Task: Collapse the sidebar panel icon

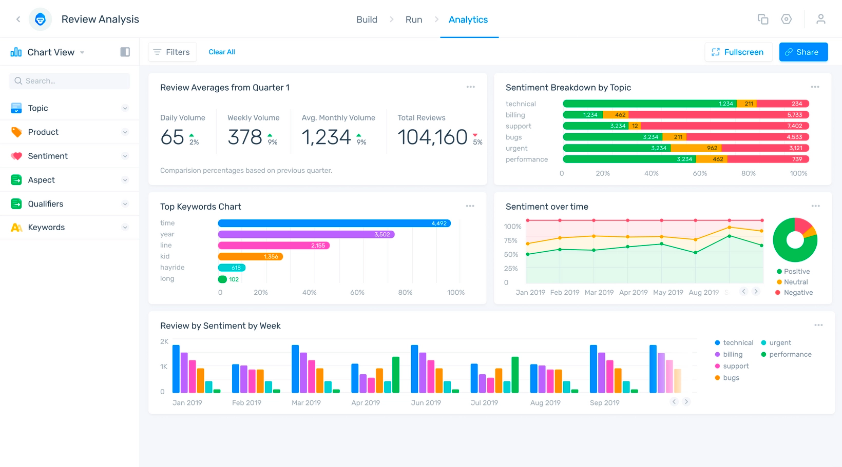Action: [x=125, y=52]
